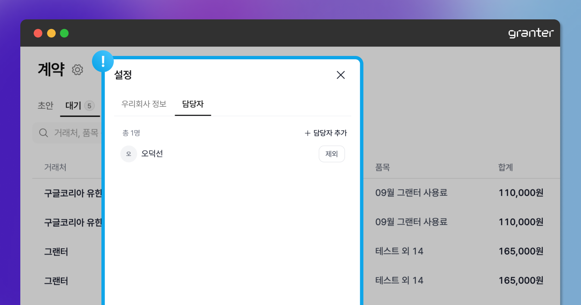The height and width of the screenshot is (305, 581).
Task: Click the 거래처 column header
Action: click(55, 167)
